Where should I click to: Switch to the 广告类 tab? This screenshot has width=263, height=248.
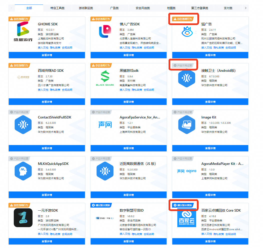point(114,8)
